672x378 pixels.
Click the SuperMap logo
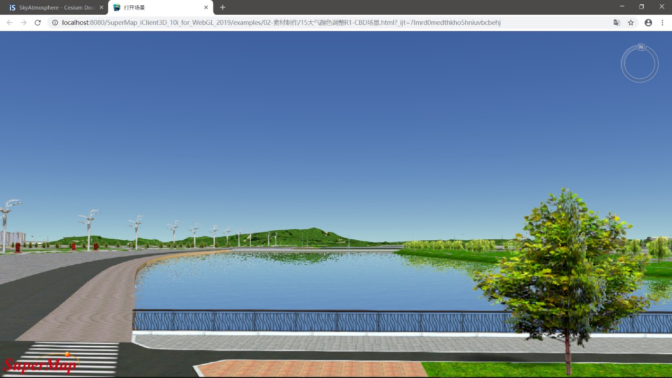pyautogui.click(x=40, y=364)
